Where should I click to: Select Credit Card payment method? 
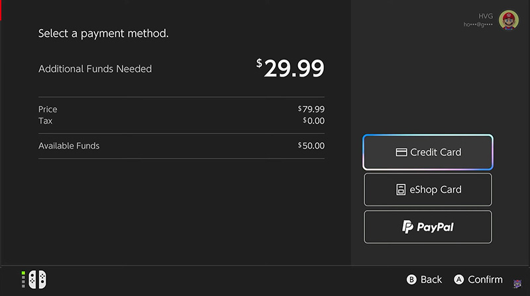[427, 152]
